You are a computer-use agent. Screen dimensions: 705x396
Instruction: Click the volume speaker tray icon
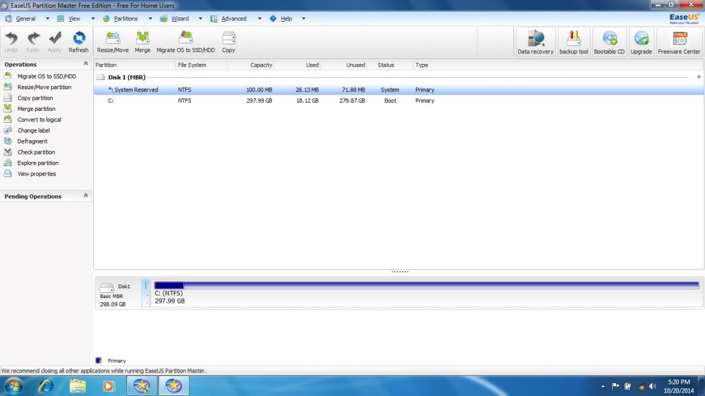(x=653, y=386)
